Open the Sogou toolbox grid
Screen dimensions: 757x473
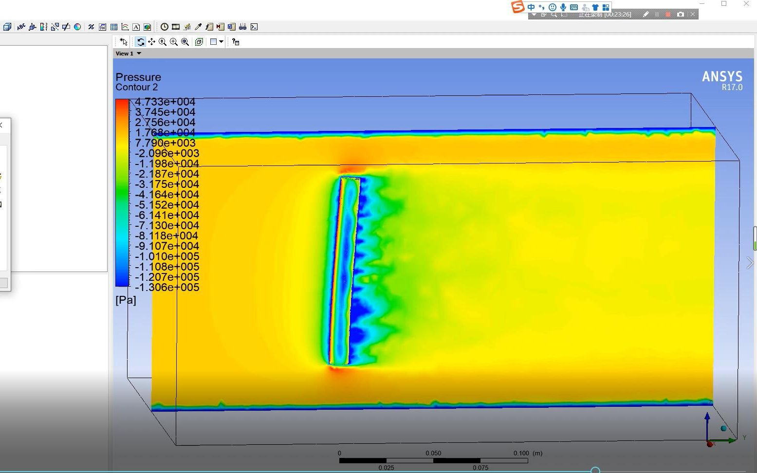click(x=606, y=7)
